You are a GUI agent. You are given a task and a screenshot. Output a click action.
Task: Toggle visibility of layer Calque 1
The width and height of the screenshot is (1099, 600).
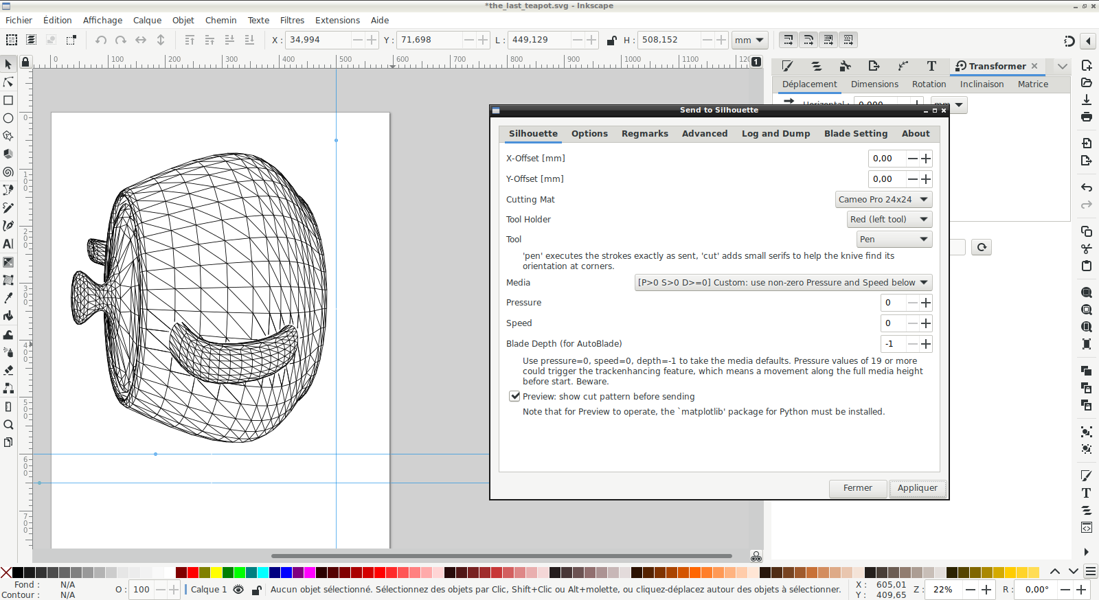[238, 590]
